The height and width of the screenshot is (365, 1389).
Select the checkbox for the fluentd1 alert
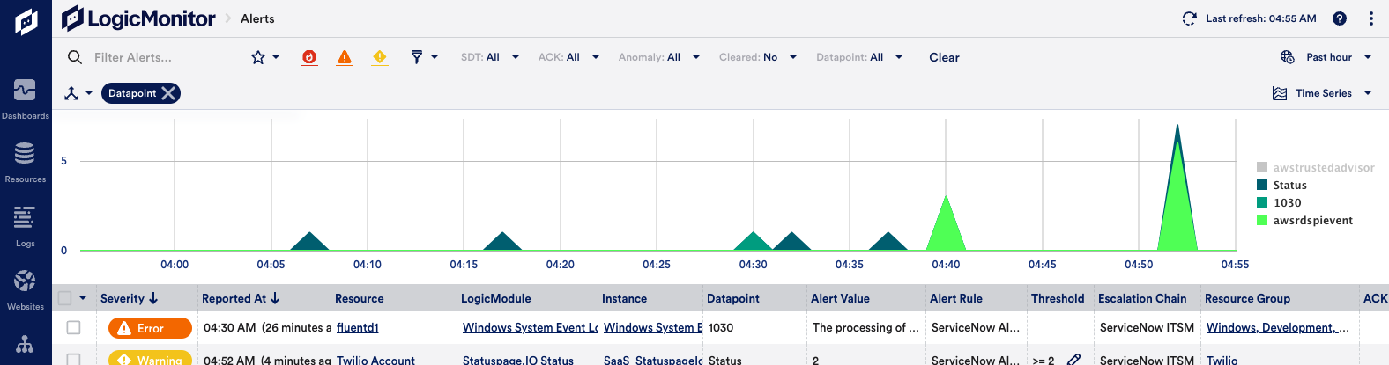(x=74, y=327)
